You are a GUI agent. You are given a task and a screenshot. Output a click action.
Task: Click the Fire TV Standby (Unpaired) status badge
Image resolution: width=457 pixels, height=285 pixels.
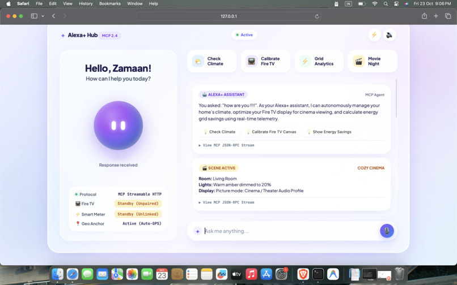[138, 204]
